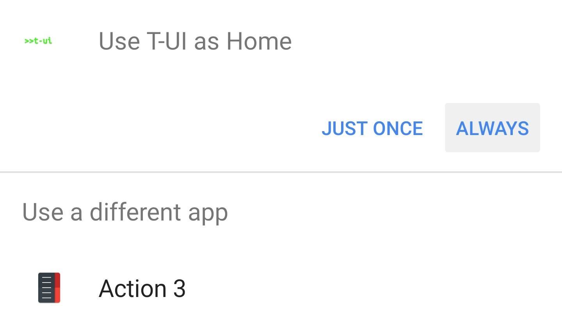The width and height of the screenshot is (562, 329).
Task: Click the >>t-ui terminal-style logo
Action: point(38,41)
